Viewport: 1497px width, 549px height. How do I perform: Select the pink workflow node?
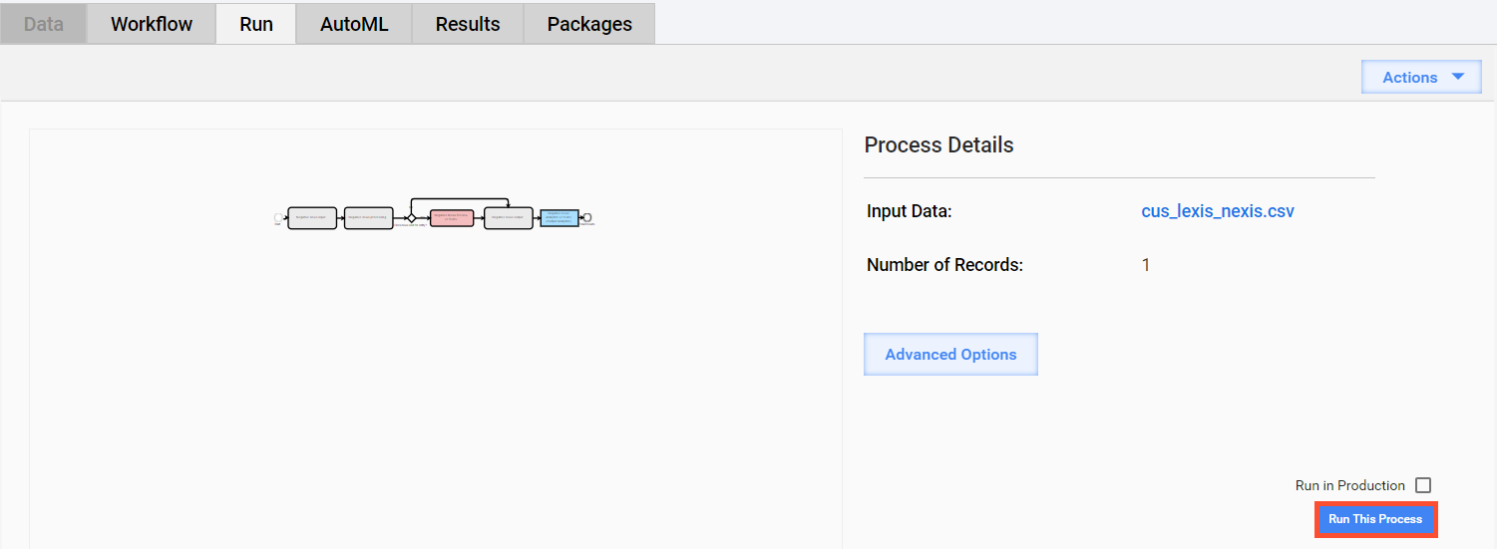(x=452, y=218)
